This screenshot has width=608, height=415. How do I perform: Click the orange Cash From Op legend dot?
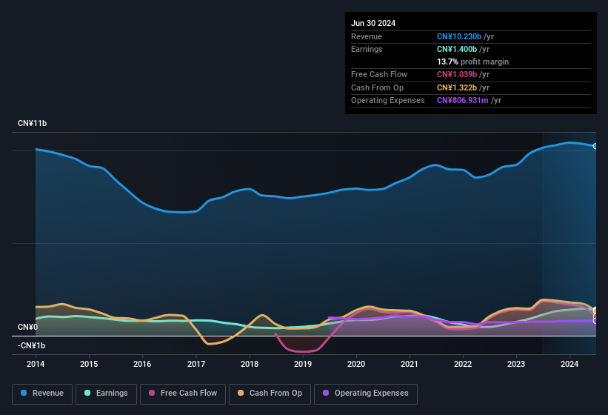(241, 394)
